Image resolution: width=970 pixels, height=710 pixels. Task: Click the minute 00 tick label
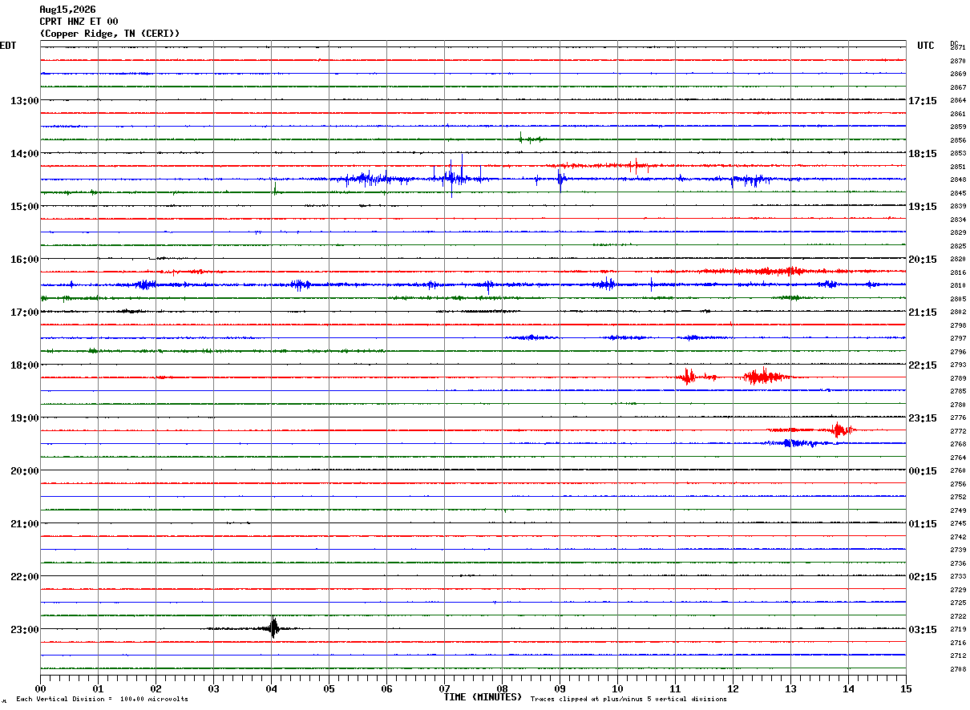(x=41, y=688)
